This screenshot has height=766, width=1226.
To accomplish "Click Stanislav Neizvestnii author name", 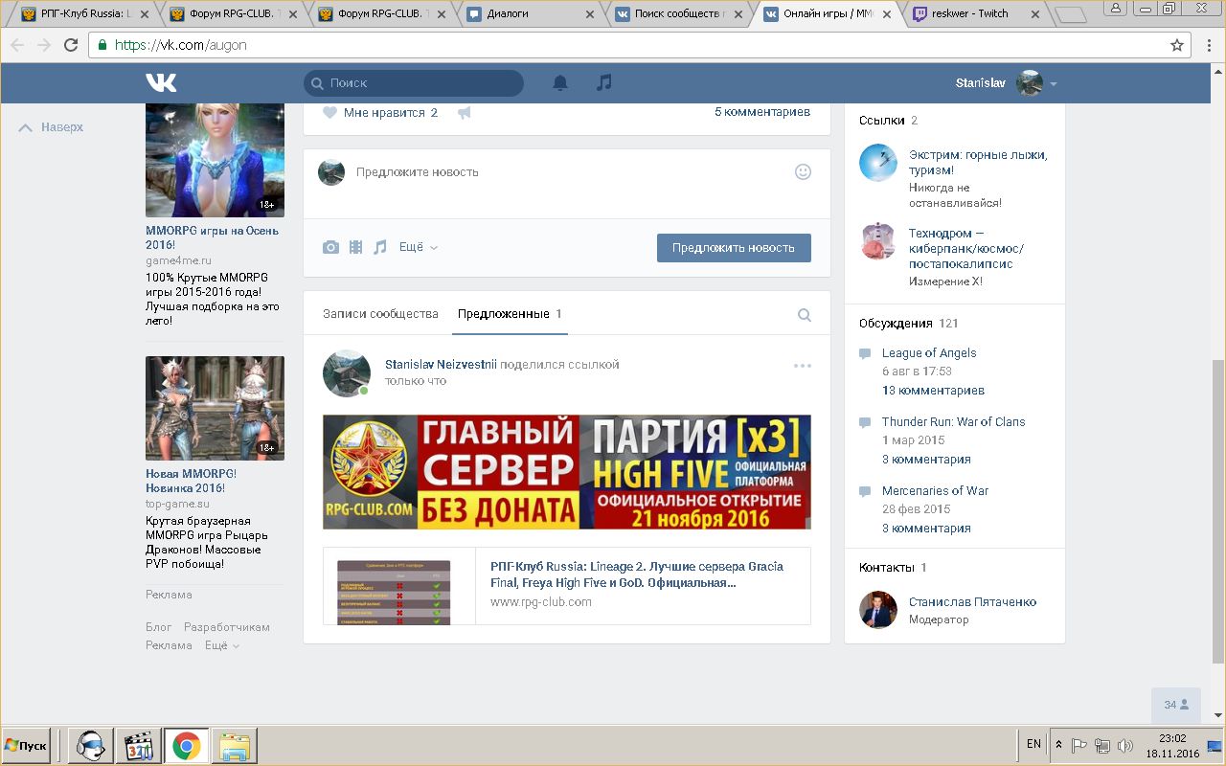I will [441, 365].
